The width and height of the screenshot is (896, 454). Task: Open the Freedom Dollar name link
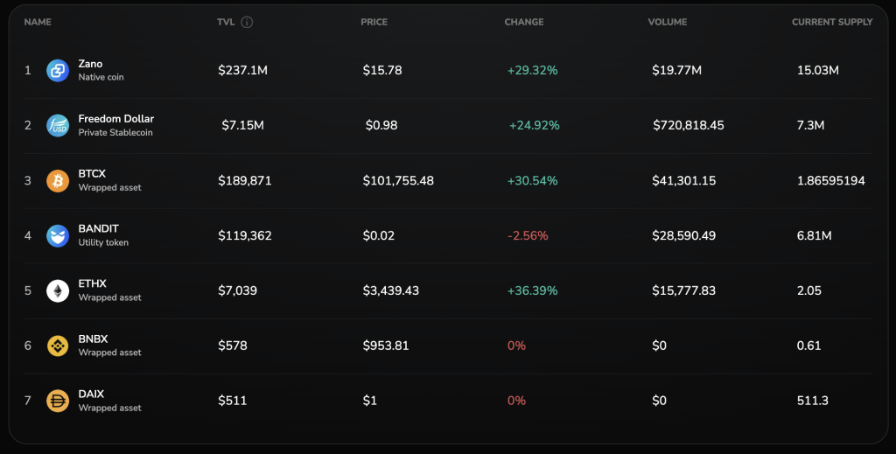tap(115, 119)
